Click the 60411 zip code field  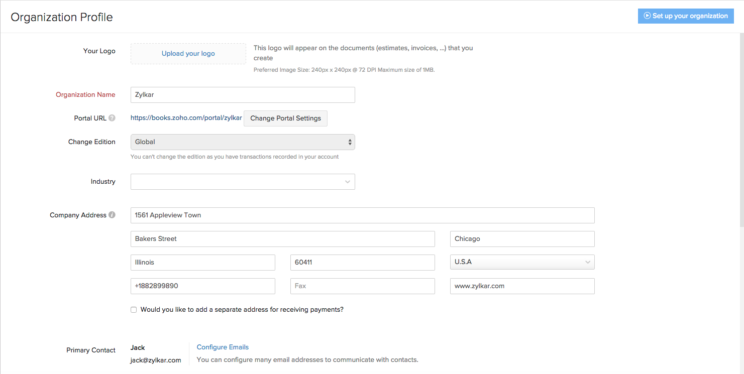point(362,262)
